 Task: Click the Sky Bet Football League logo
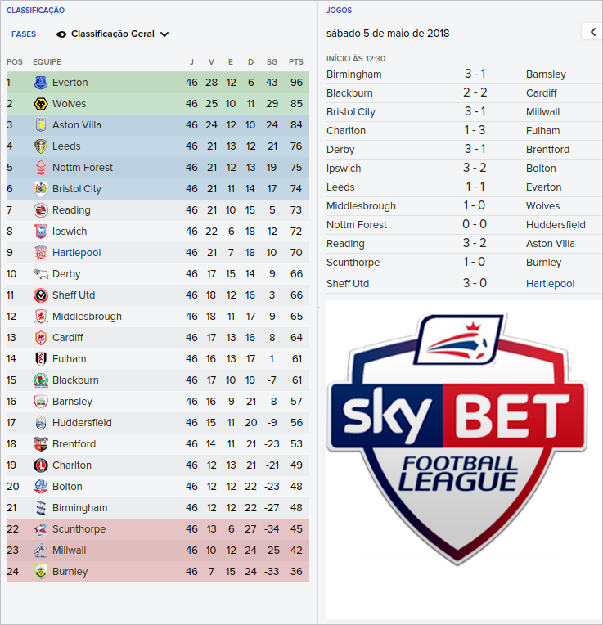pyautogui.click(x=457, y=442)
